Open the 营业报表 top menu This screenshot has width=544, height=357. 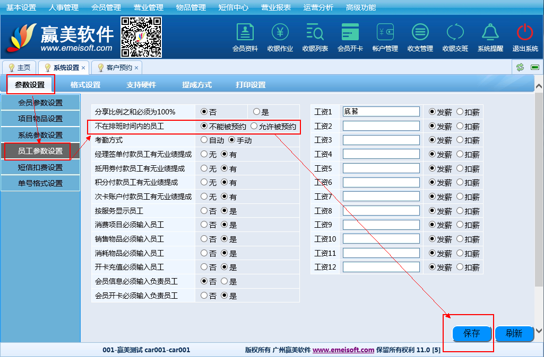click(275, 7)
